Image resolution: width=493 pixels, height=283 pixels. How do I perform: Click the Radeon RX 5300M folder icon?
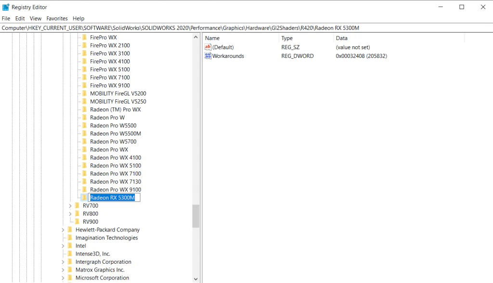[x=85, y=198]
